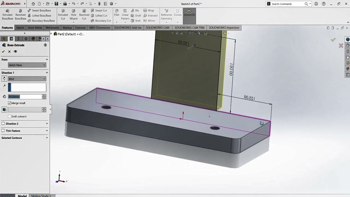Select the Intersect tool
This screenshot has height=197, width=350.
tap(150, 16)
